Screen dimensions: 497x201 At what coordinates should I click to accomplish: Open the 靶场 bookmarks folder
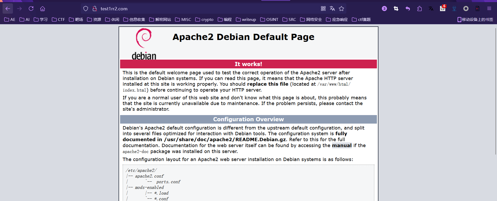(x=76, y=20)
